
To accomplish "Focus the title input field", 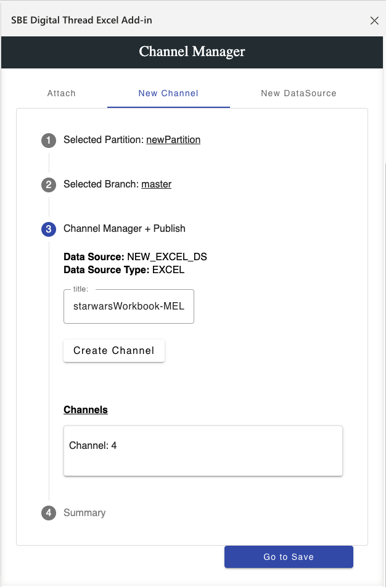I will click(129, 306).
